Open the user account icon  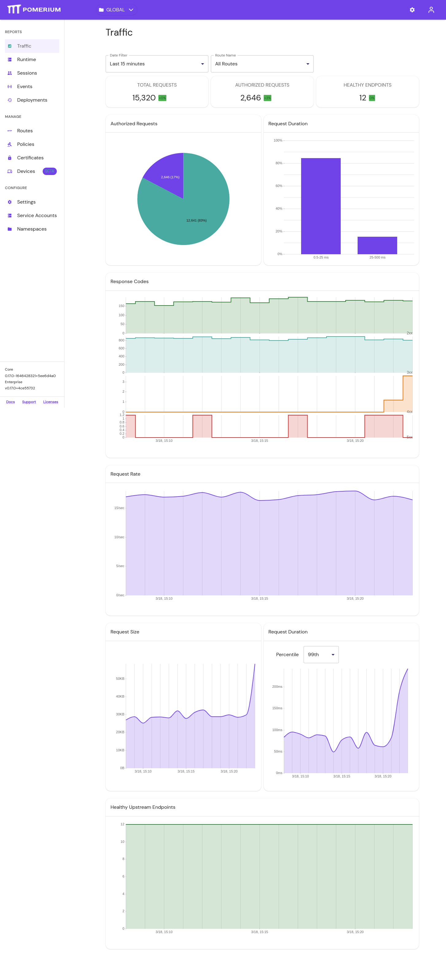431,10
